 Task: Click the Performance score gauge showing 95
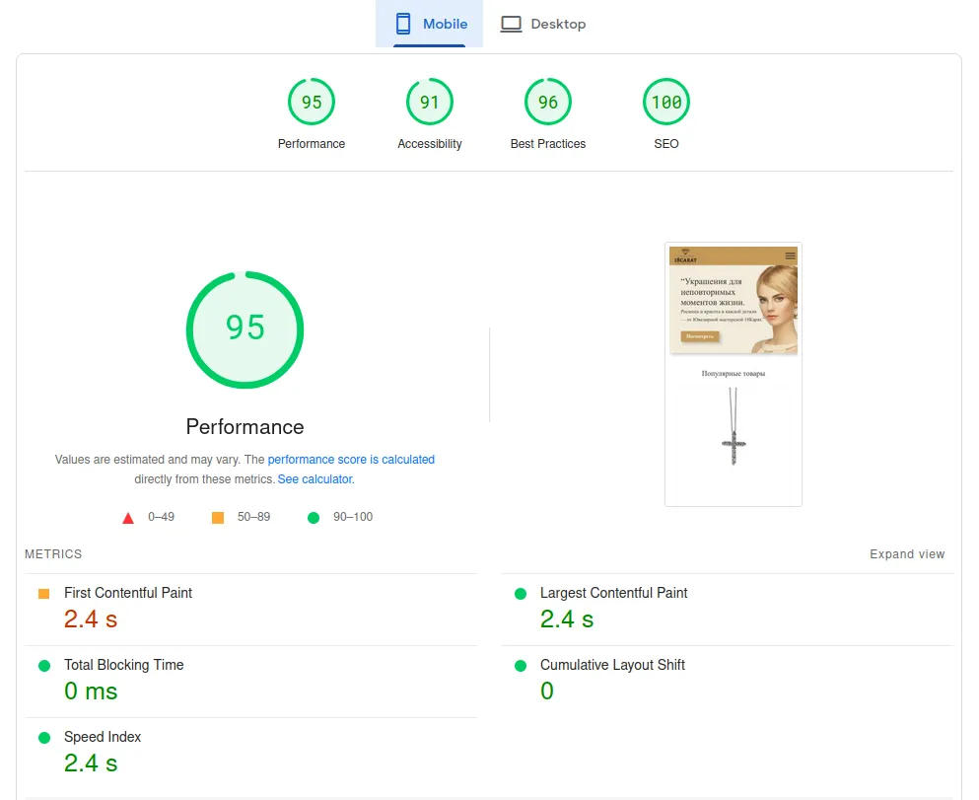pos(311,102)
